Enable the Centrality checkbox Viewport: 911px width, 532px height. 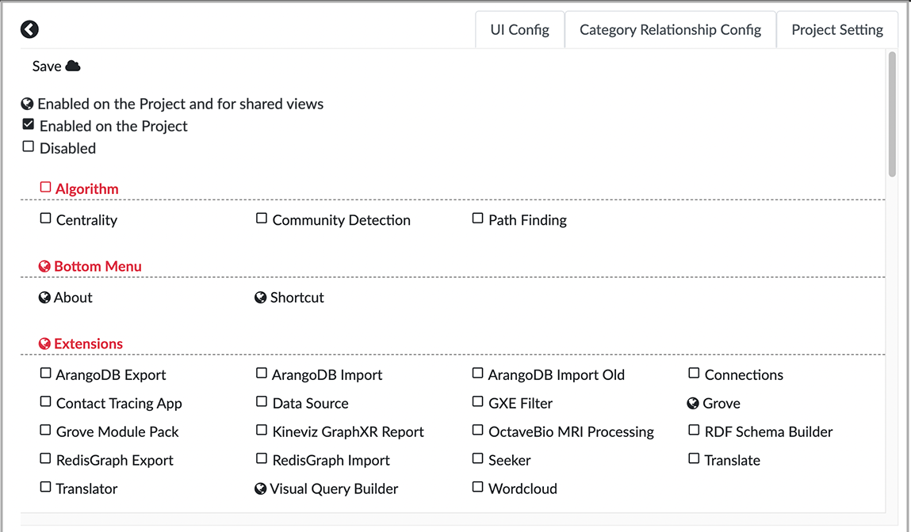(45, 218)
